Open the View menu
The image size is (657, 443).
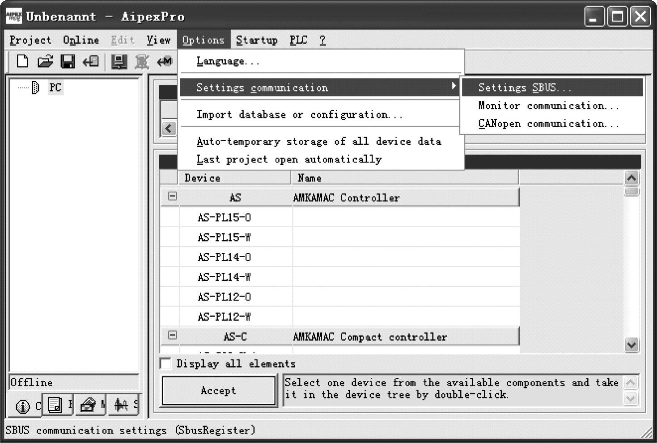(x=159, y=40)
